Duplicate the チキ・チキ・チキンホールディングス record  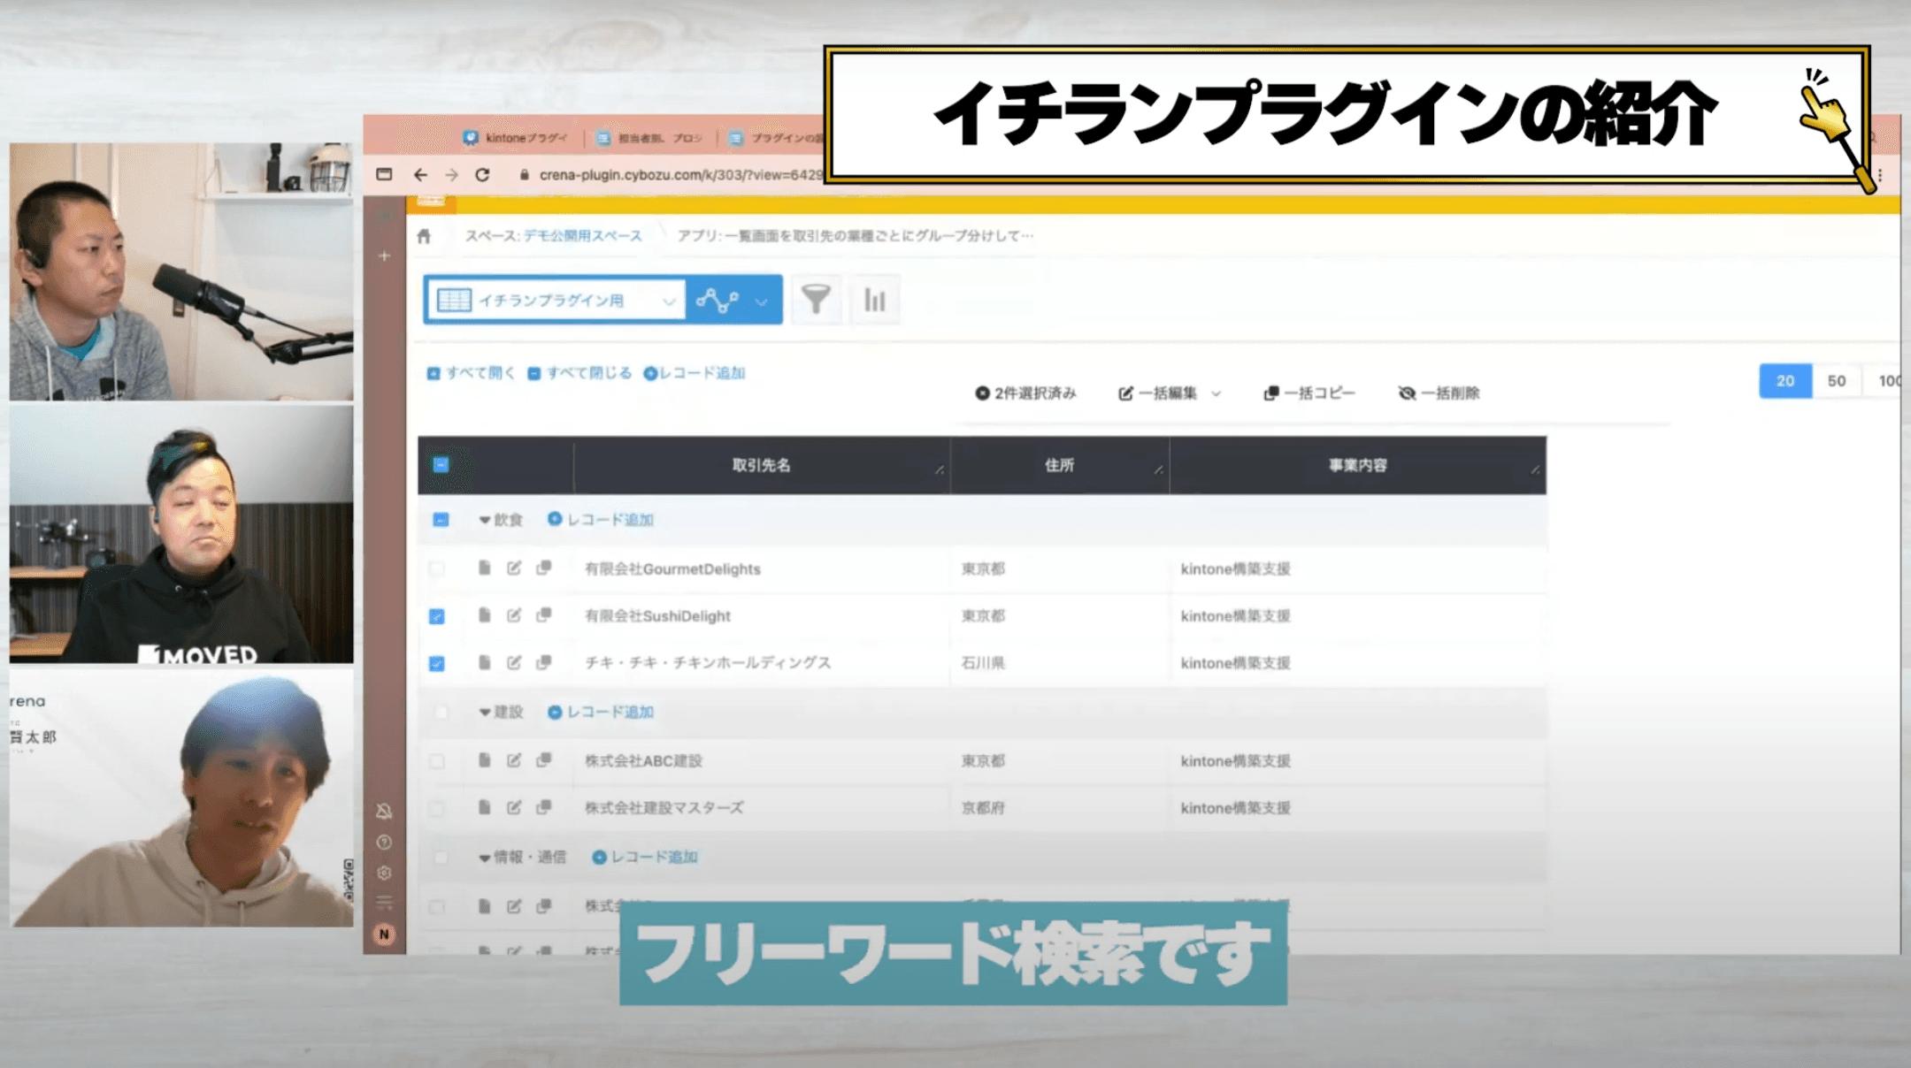[x=544, y=662]
